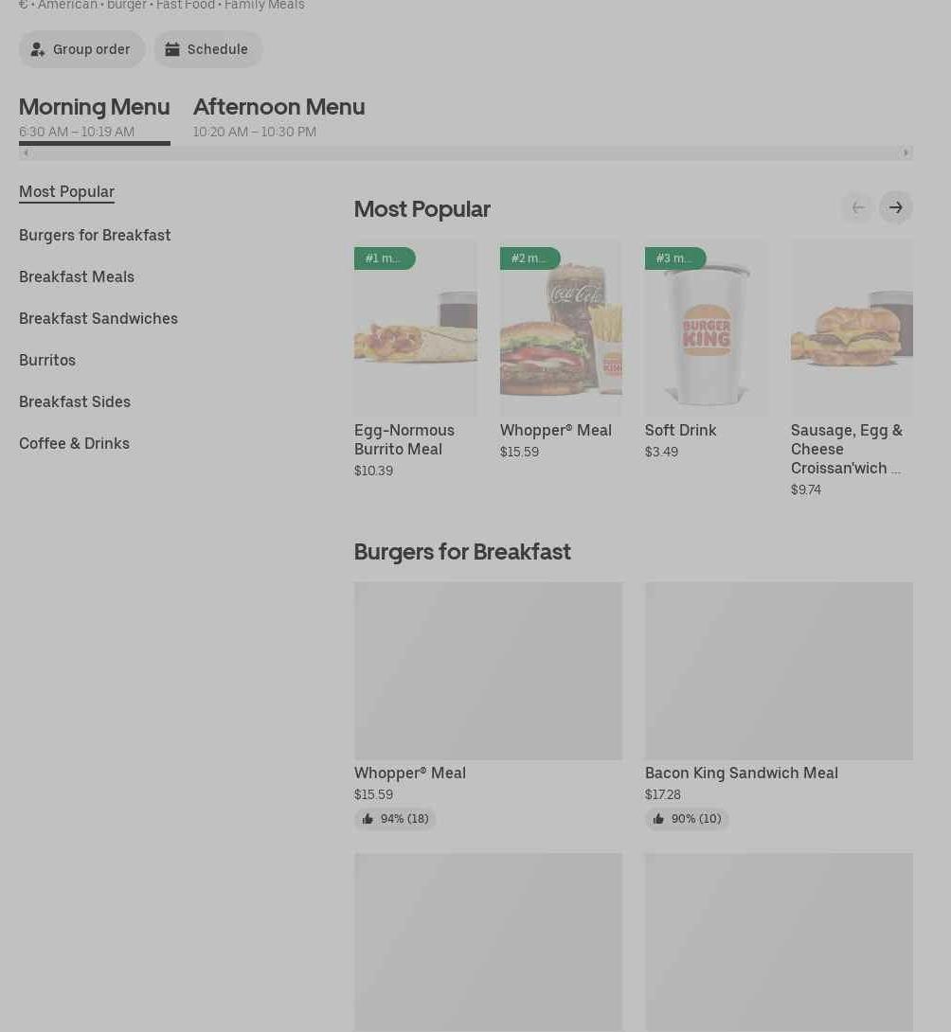The height and width of the screenshot is (1032, 951).
Task: Start a Group order
Action: click(x=81, y=49)
